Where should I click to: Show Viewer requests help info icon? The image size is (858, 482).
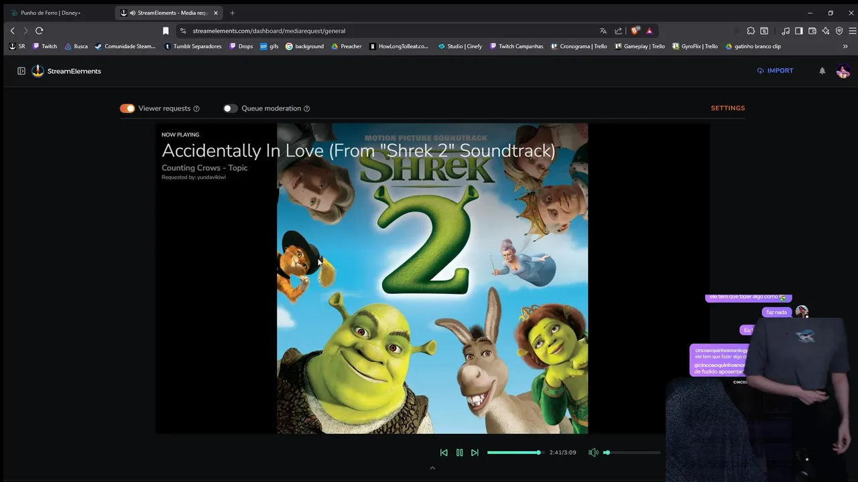pos(196,108)
